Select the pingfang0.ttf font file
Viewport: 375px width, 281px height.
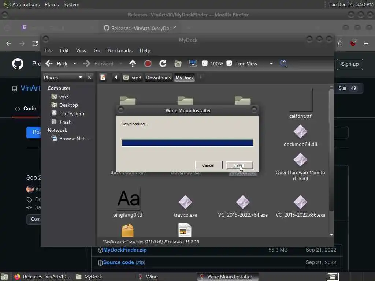tap(128, 202)
